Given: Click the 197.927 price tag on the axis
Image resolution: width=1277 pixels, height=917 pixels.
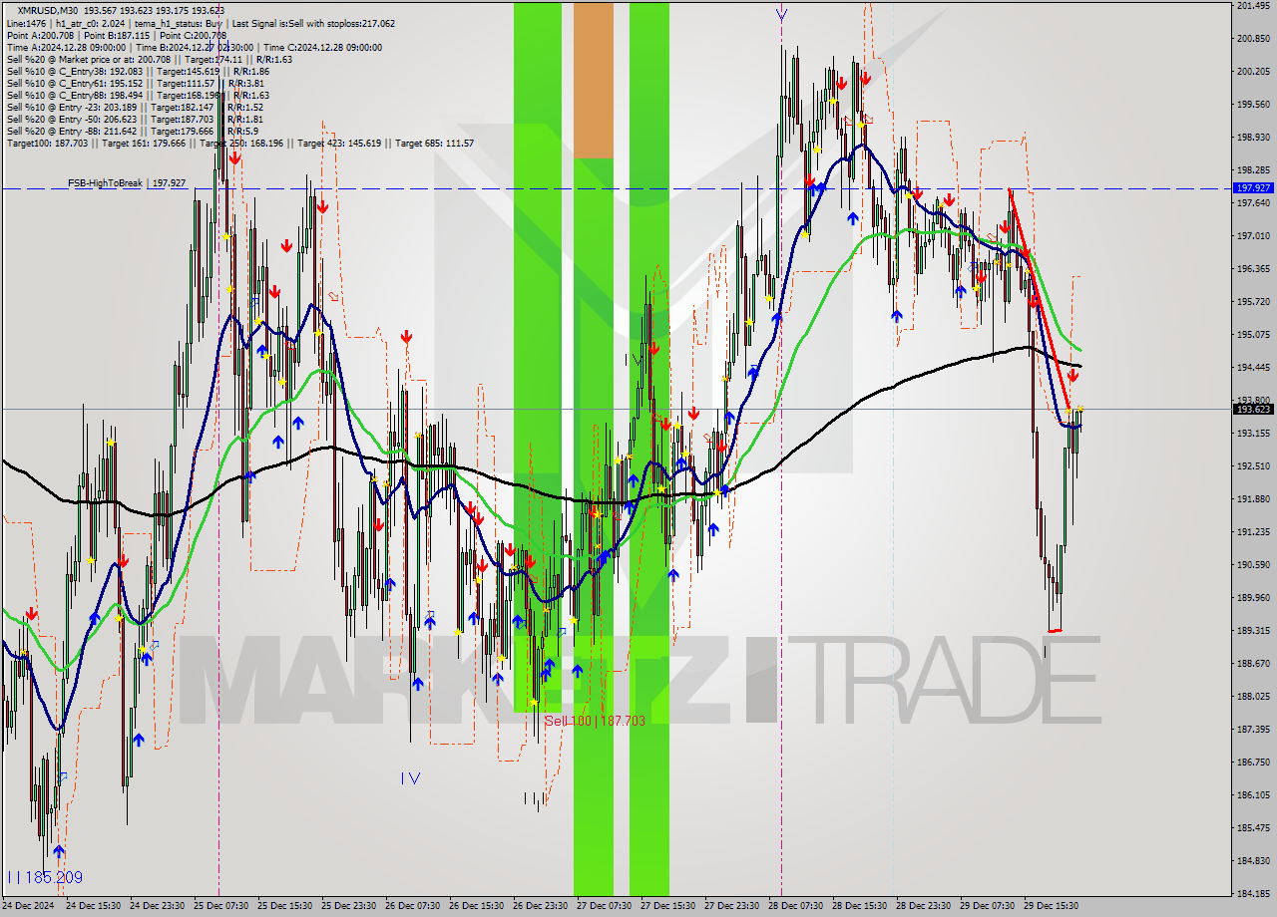Looking at the screenshot, I should click(x=1254, y=187).
